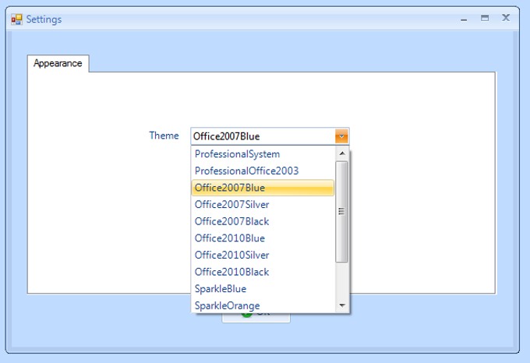
Task: Click the dropdown list scrollbar thumb
Action: pyautogui.click(x=341, y=212)
